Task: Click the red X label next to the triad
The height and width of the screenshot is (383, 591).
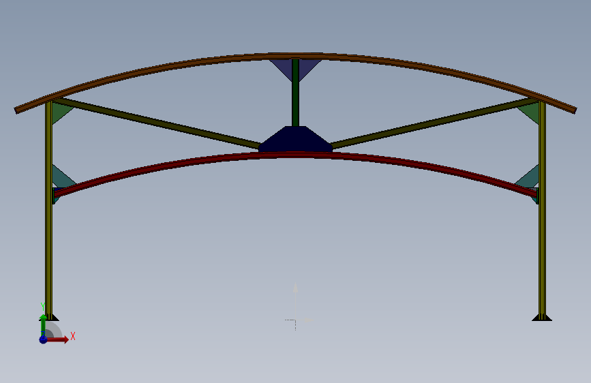Action: coord(73,336)
